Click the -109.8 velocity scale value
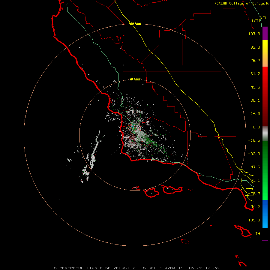 253,220
